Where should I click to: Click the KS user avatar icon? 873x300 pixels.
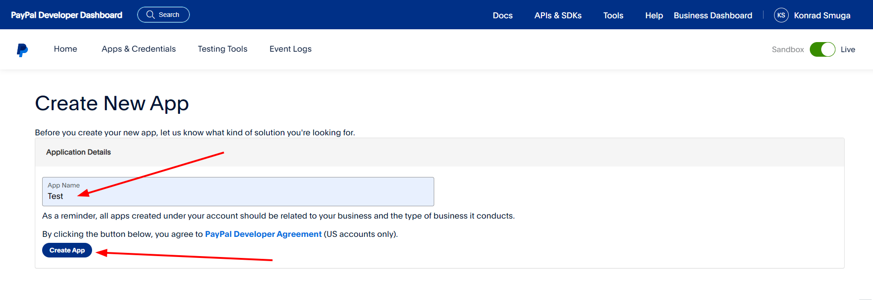(x=781, y=15)
